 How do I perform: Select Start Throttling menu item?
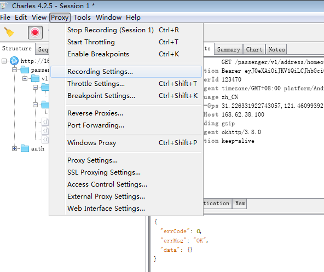tap(126, 42)
